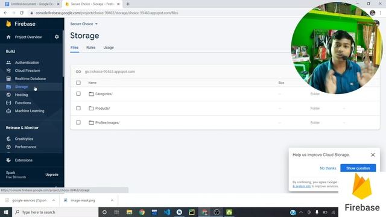This screenshot has width=386, height=217.
Task: Click the Cloud Firestore icon
Action: tap(8, 71)
